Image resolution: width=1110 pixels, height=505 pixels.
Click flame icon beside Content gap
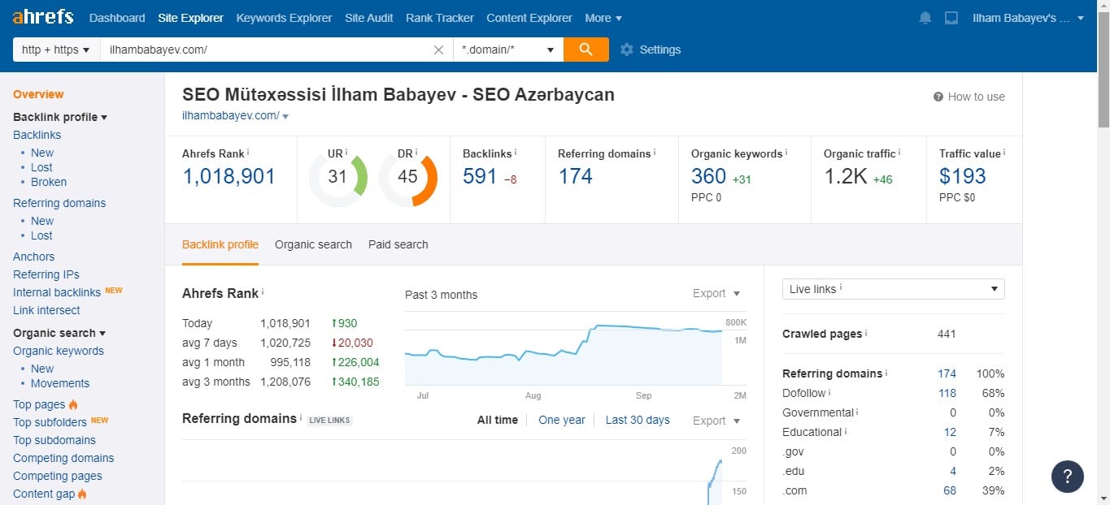83,494
